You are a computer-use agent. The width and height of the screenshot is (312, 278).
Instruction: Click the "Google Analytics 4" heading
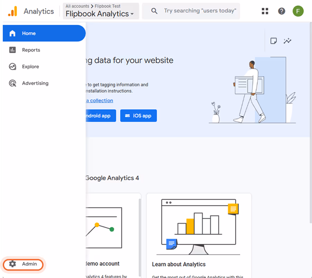112,178
